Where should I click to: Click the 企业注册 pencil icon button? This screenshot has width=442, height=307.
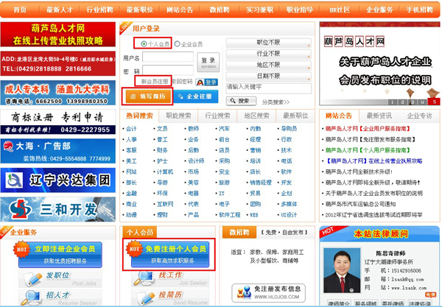(x=194, y=96)
